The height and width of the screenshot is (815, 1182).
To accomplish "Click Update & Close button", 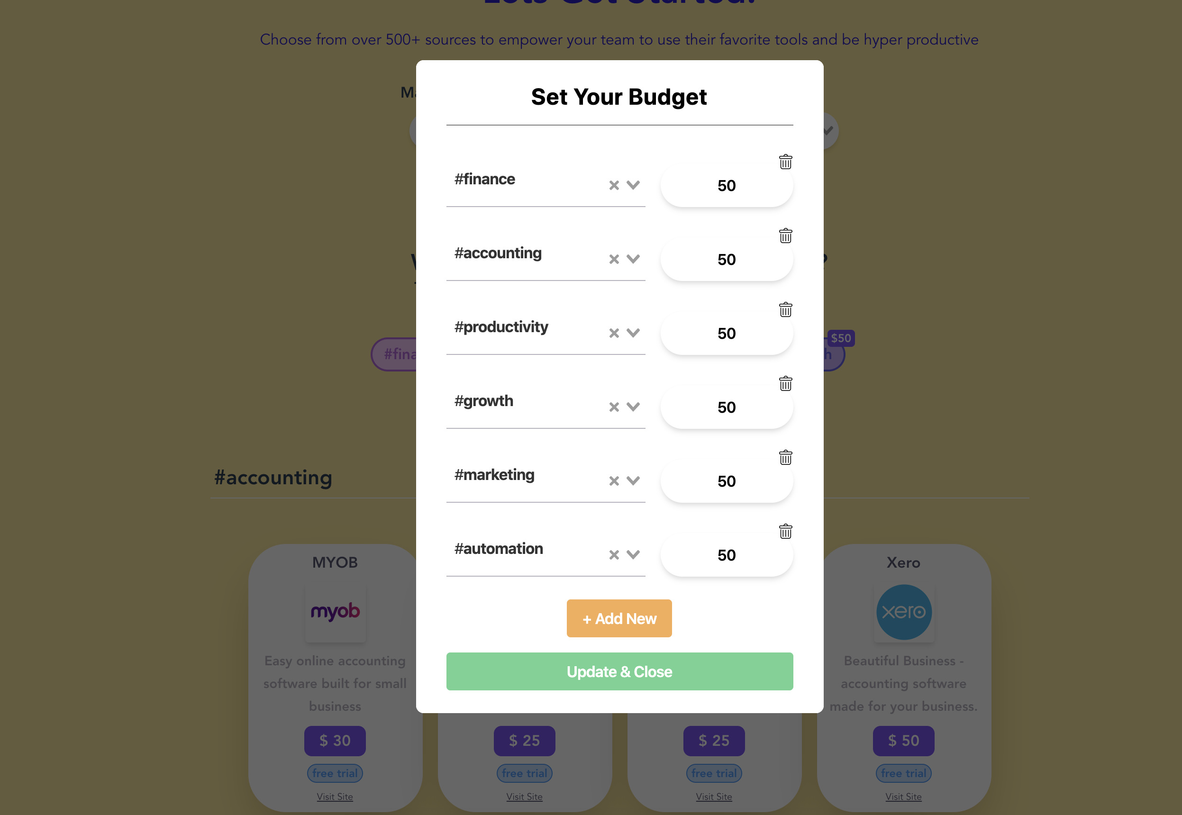I will click(x=619, y=671).
